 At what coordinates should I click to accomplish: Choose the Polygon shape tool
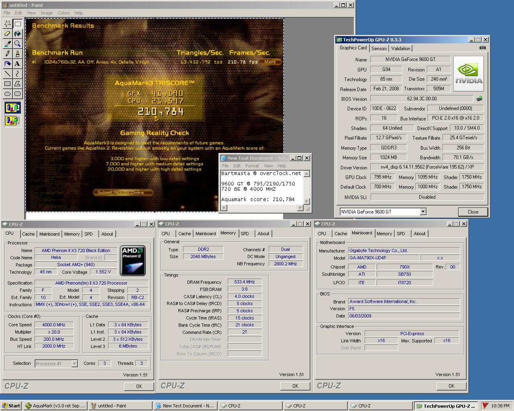17,84
